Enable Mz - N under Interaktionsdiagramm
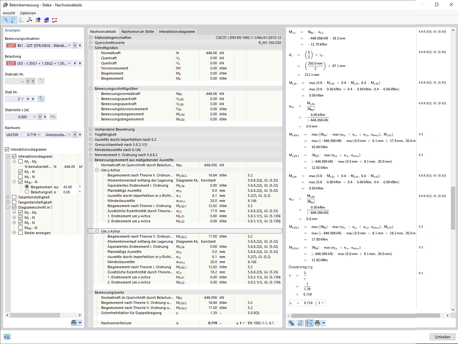Screen dimensions: 458x344 [20, 177]
